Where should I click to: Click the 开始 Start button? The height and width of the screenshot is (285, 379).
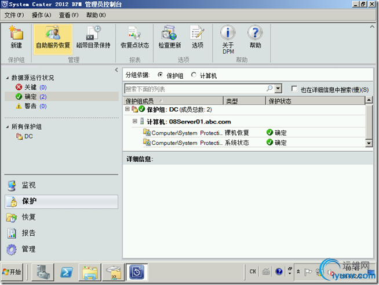pyautogui.click(x=12, y=272)
